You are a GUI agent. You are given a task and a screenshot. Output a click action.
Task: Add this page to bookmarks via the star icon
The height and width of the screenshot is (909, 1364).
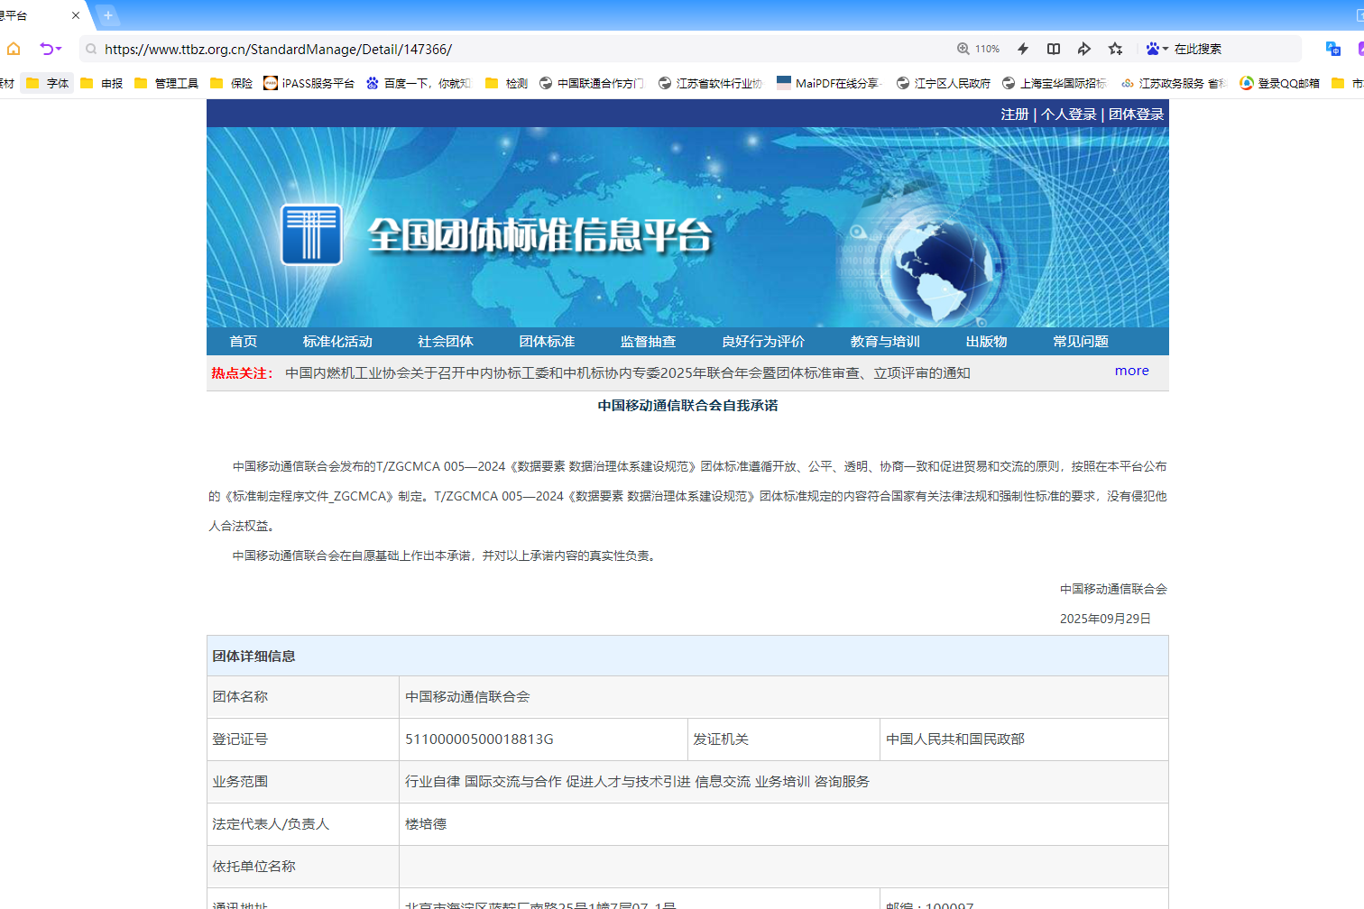click(1115, 49)
